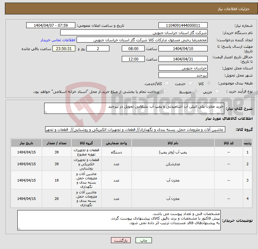The image size is (258, 249).
Task: Click the گروه کالا goods group field
Action: [x=135, y=130]
